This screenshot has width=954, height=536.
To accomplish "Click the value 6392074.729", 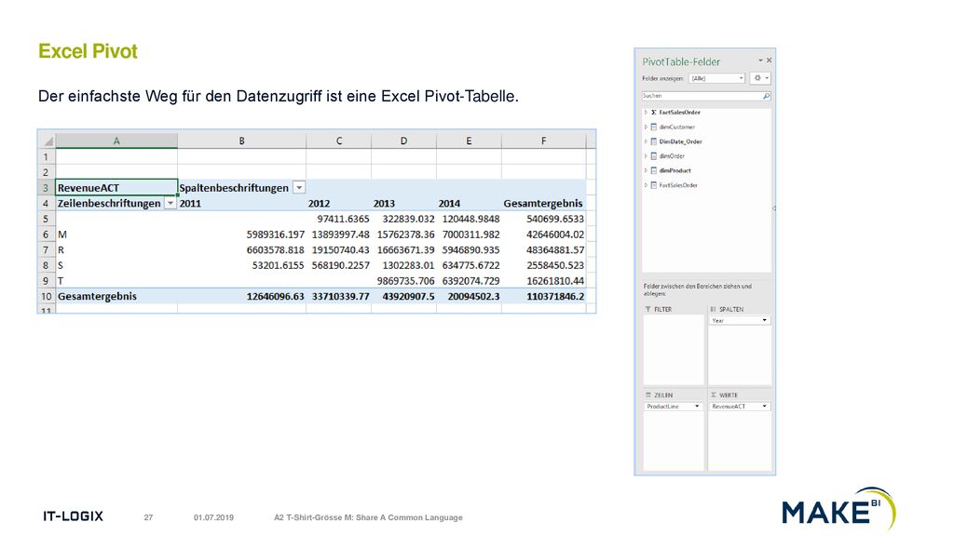I will pos(470,281).
